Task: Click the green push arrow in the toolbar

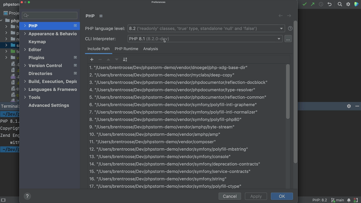Action: click(312, 5)
